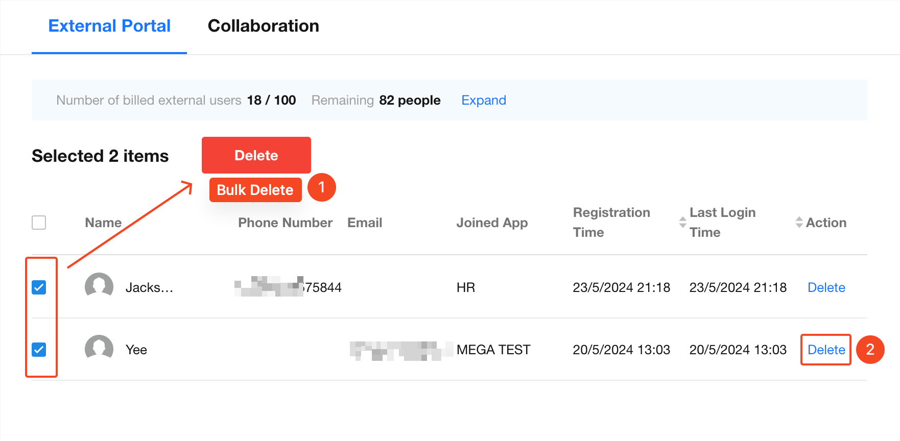Delete the Jacks user via row link
The image size is (900, 441).
(x=826, y=287)
